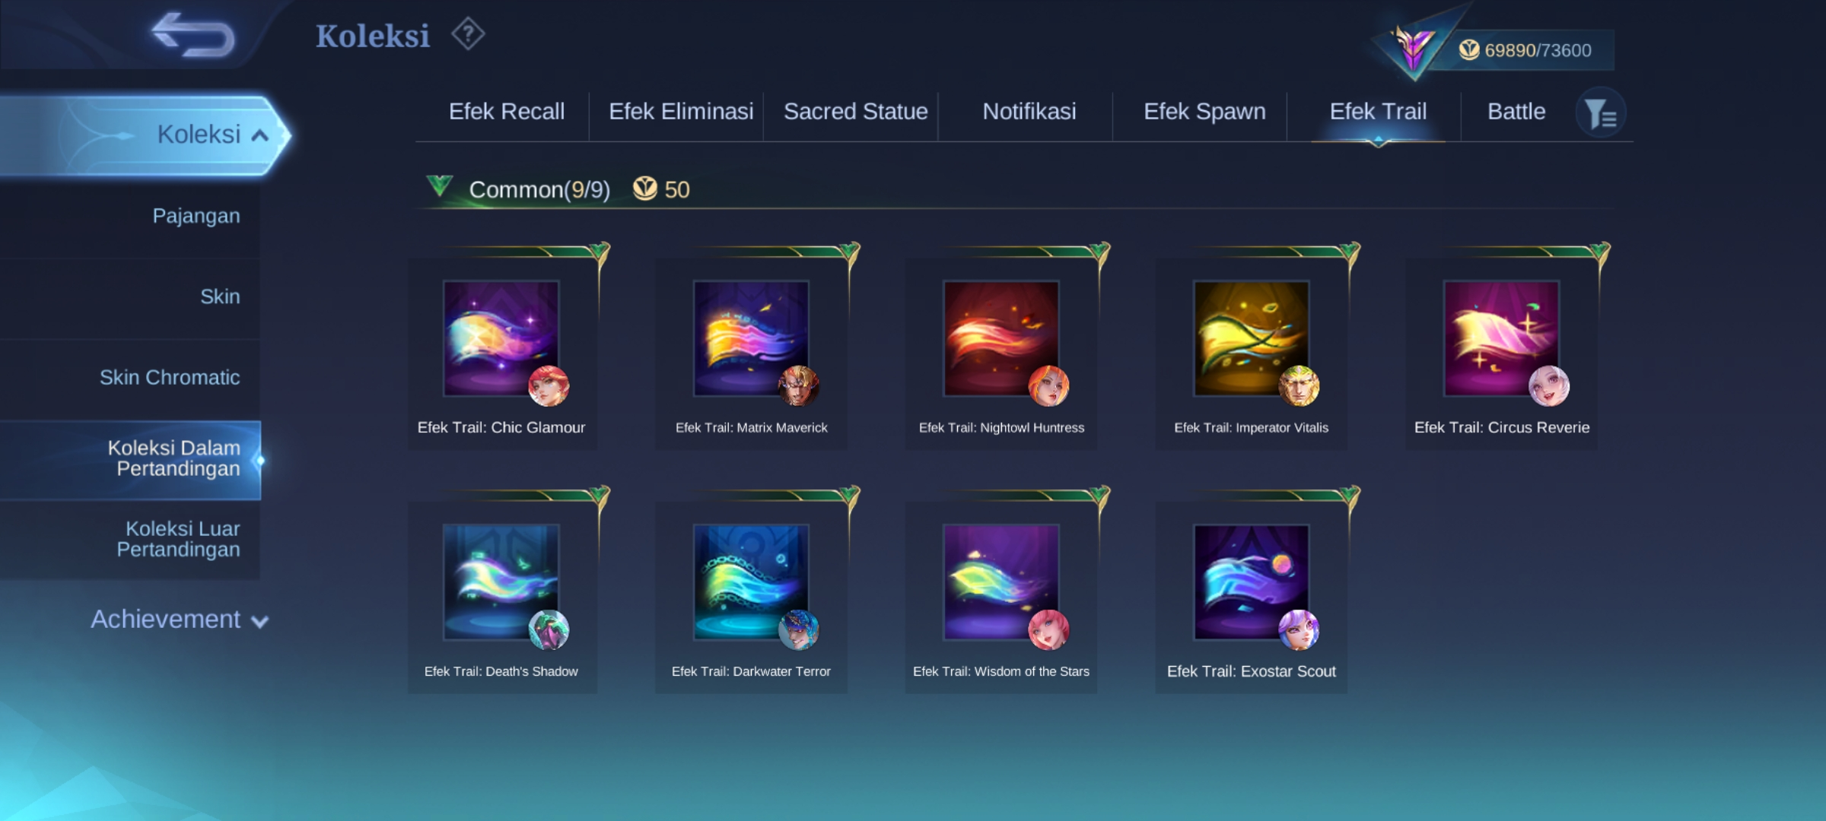
Task: Open the filter icon beside the Battle tab
Action: coord(1601,113)
